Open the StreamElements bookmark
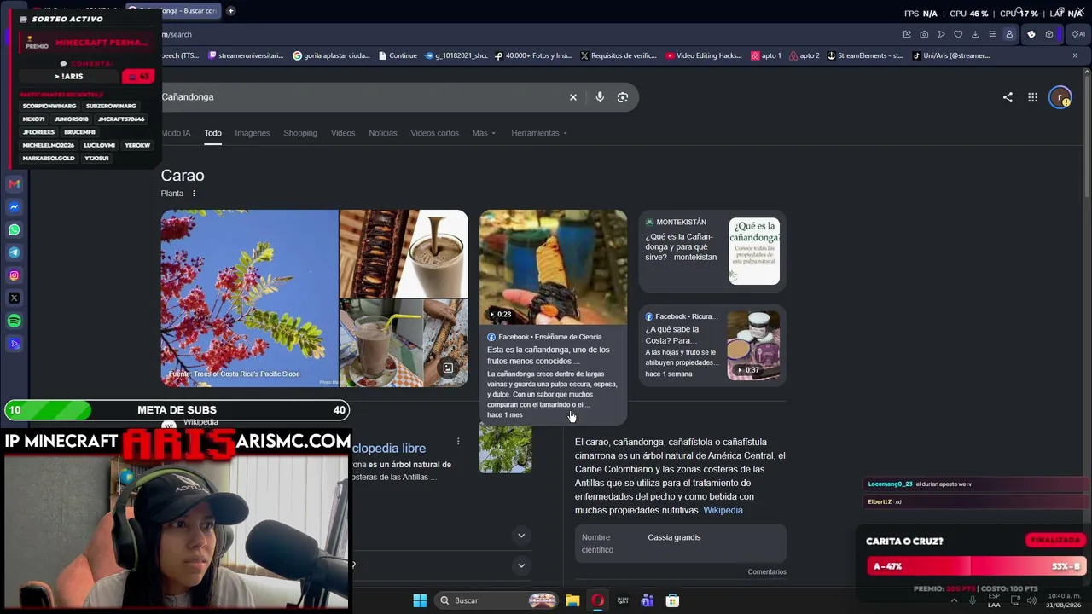 pyautogui.click(x=864, y=55)
